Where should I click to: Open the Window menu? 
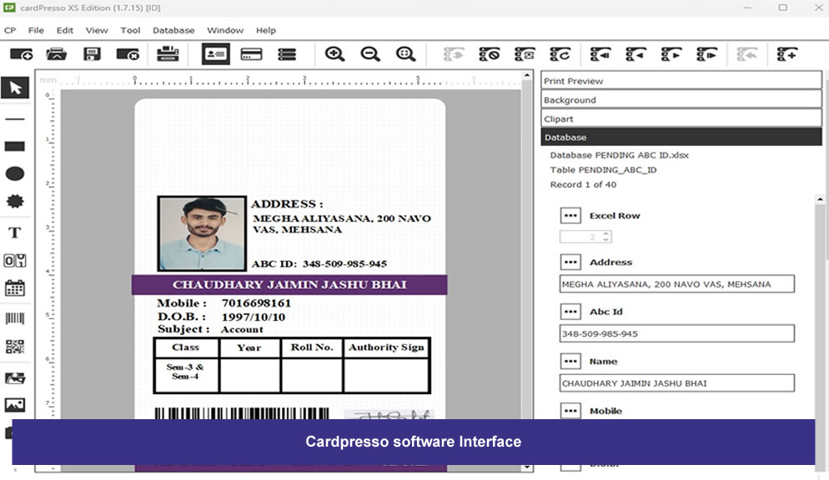pos(225,31)
